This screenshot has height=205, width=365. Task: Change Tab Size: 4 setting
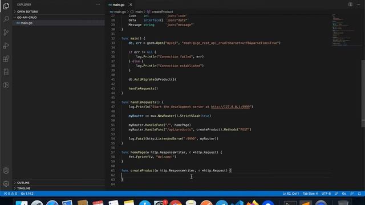coord(310,194)
